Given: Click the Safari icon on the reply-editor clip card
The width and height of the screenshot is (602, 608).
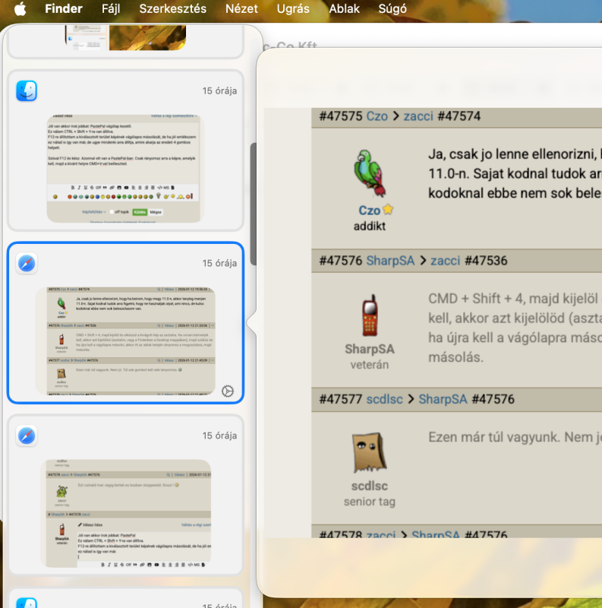Looking at the screenshot, I should 27,435.
